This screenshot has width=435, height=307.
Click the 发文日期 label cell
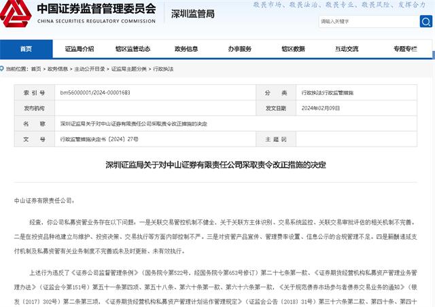tap(276, 108)
